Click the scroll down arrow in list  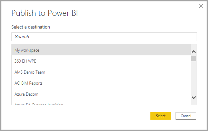point(194,98)
